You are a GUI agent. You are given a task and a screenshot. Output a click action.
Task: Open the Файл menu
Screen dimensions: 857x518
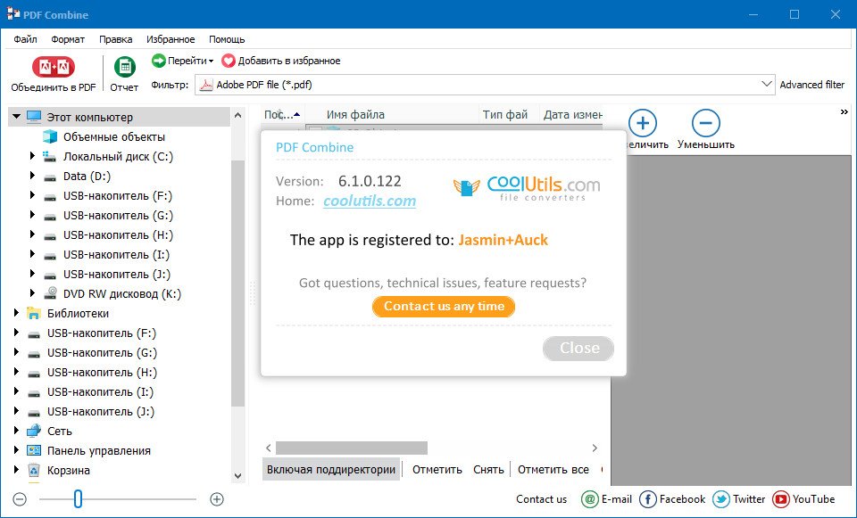click(26, 39)
